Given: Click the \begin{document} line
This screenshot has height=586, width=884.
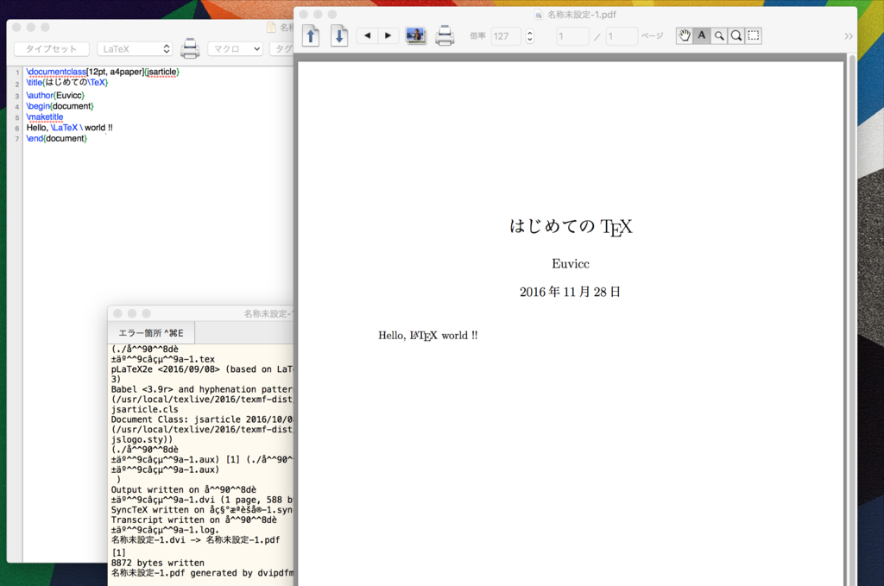Looking at the screenshot, I should (60, 106).
